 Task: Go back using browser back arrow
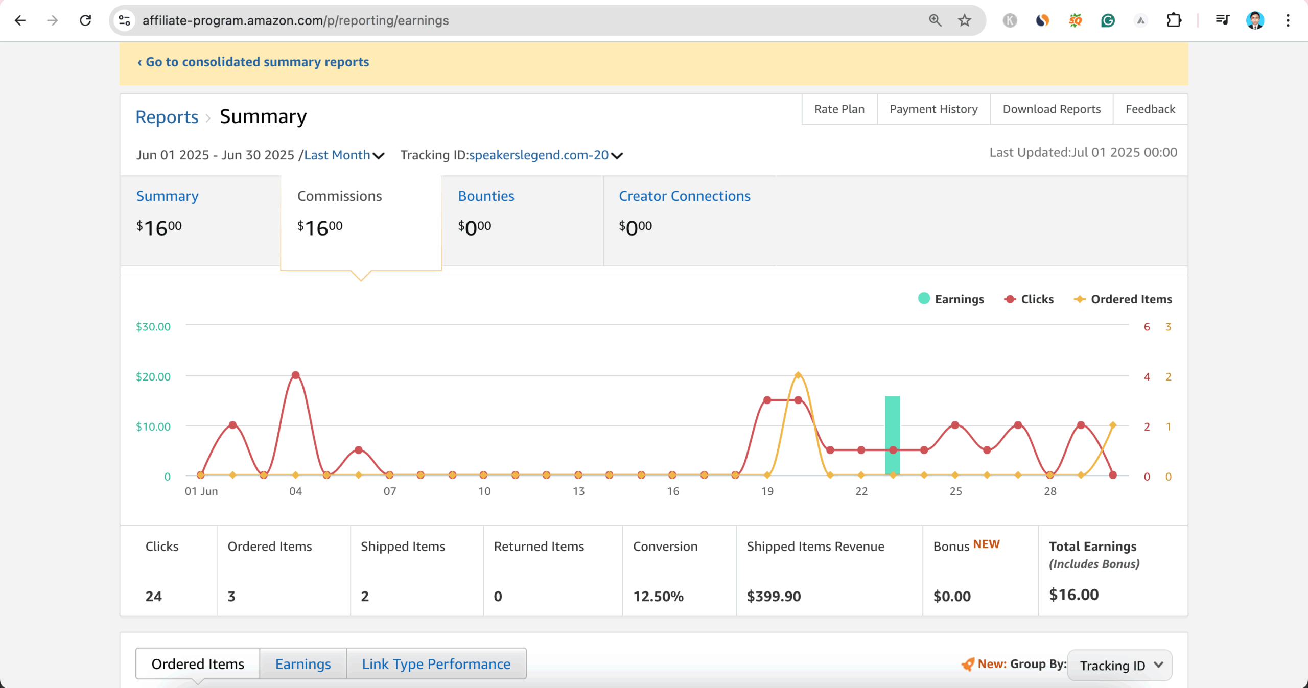[x=20, y=20]
